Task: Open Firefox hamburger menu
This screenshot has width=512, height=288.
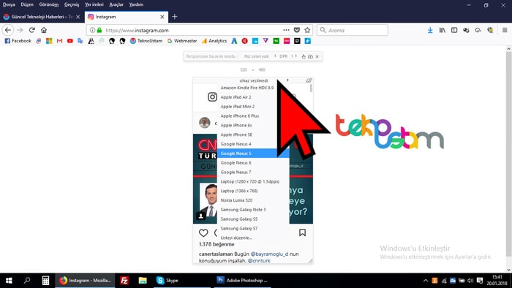Action: [x=505, y=30]
